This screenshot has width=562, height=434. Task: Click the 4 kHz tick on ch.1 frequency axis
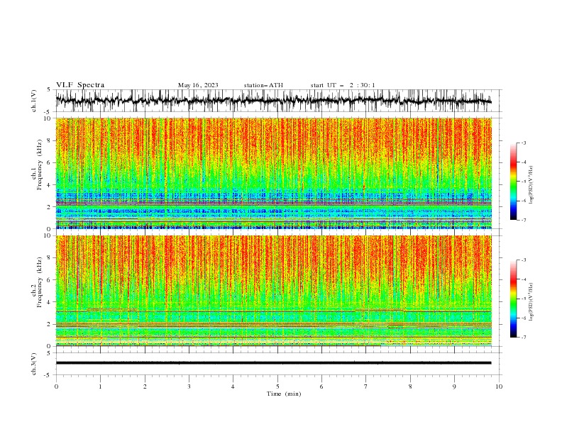point(49,185)
